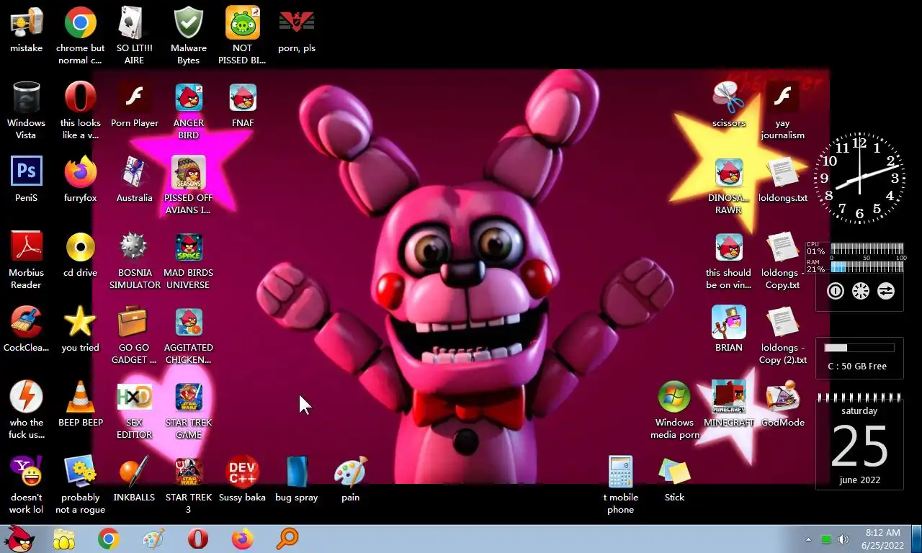Toggle the power button on the CPU gadget
This screenshot has width=922, height=553.
(836, 292)
